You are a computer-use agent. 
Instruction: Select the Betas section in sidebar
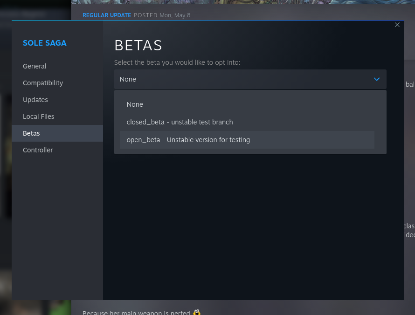[x=31, y=133]
